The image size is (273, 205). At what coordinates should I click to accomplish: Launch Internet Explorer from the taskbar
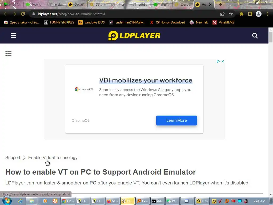20,201
